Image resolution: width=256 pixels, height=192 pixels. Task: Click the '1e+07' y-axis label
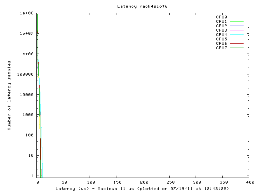27,34
